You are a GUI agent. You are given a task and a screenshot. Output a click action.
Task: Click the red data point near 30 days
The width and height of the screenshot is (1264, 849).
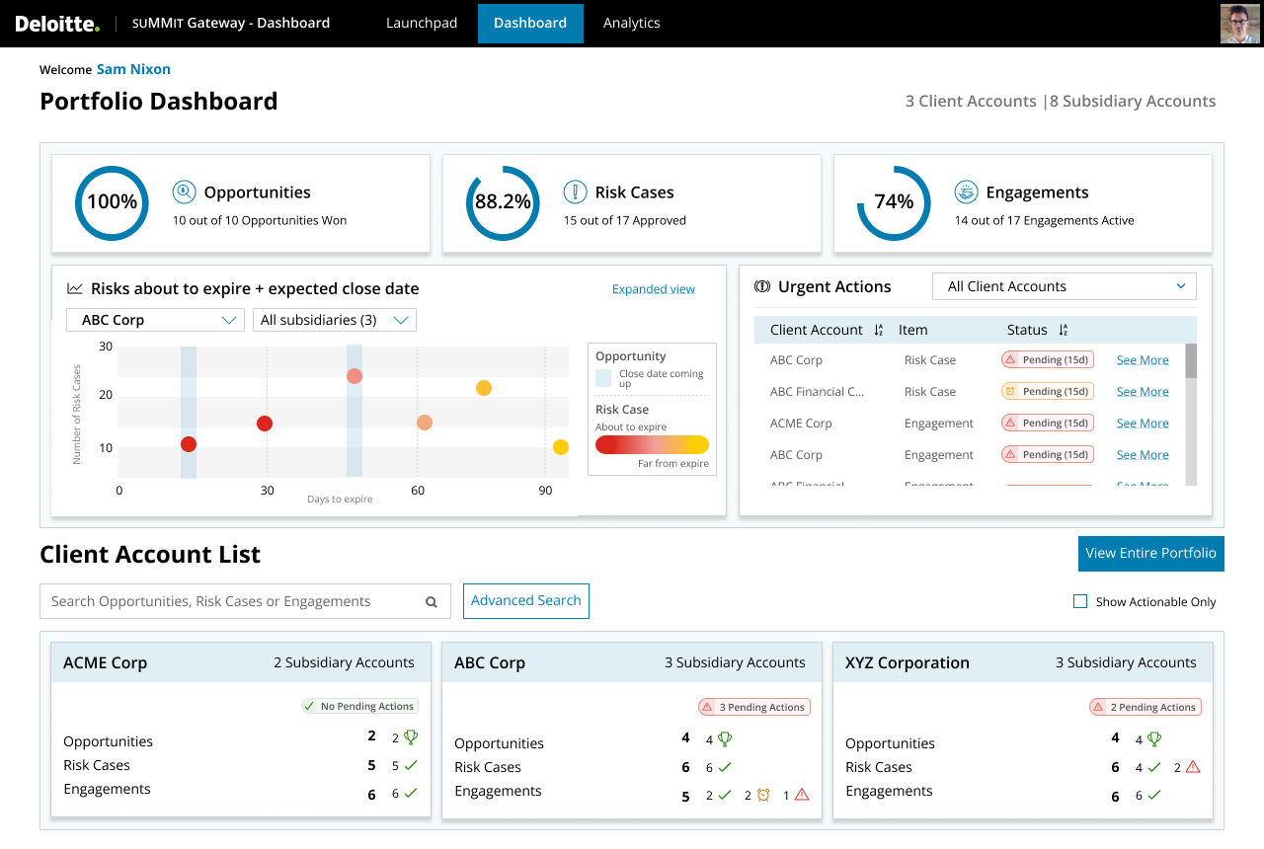(265, 424)
